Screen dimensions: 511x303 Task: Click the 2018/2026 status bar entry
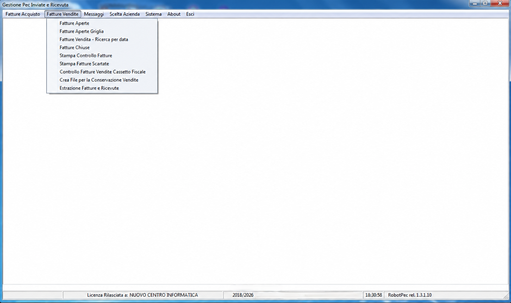(243, 295)
